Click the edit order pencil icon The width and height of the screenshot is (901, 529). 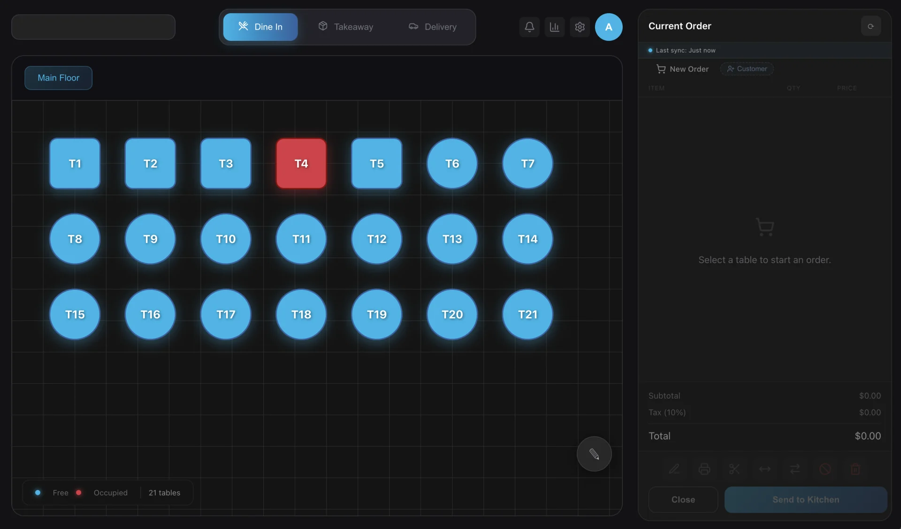(x=674, y=469)
